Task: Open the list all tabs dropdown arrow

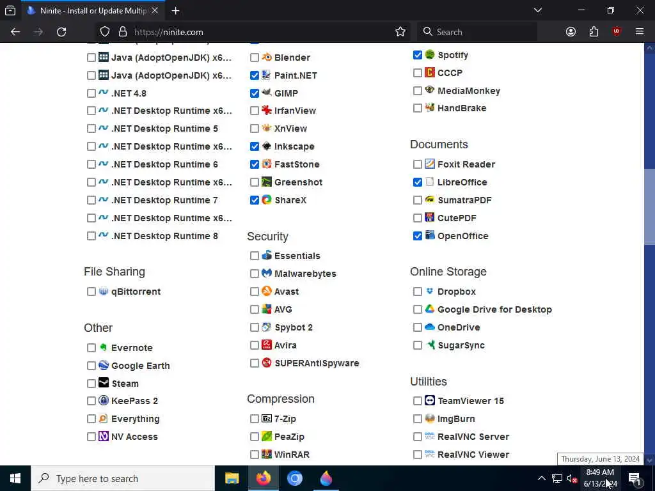Action: point(537,10)
